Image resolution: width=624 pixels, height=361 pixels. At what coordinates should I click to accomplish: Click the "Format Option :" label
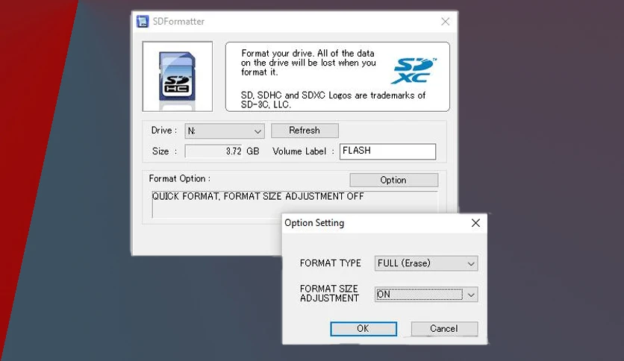click(x=179, y=179)
